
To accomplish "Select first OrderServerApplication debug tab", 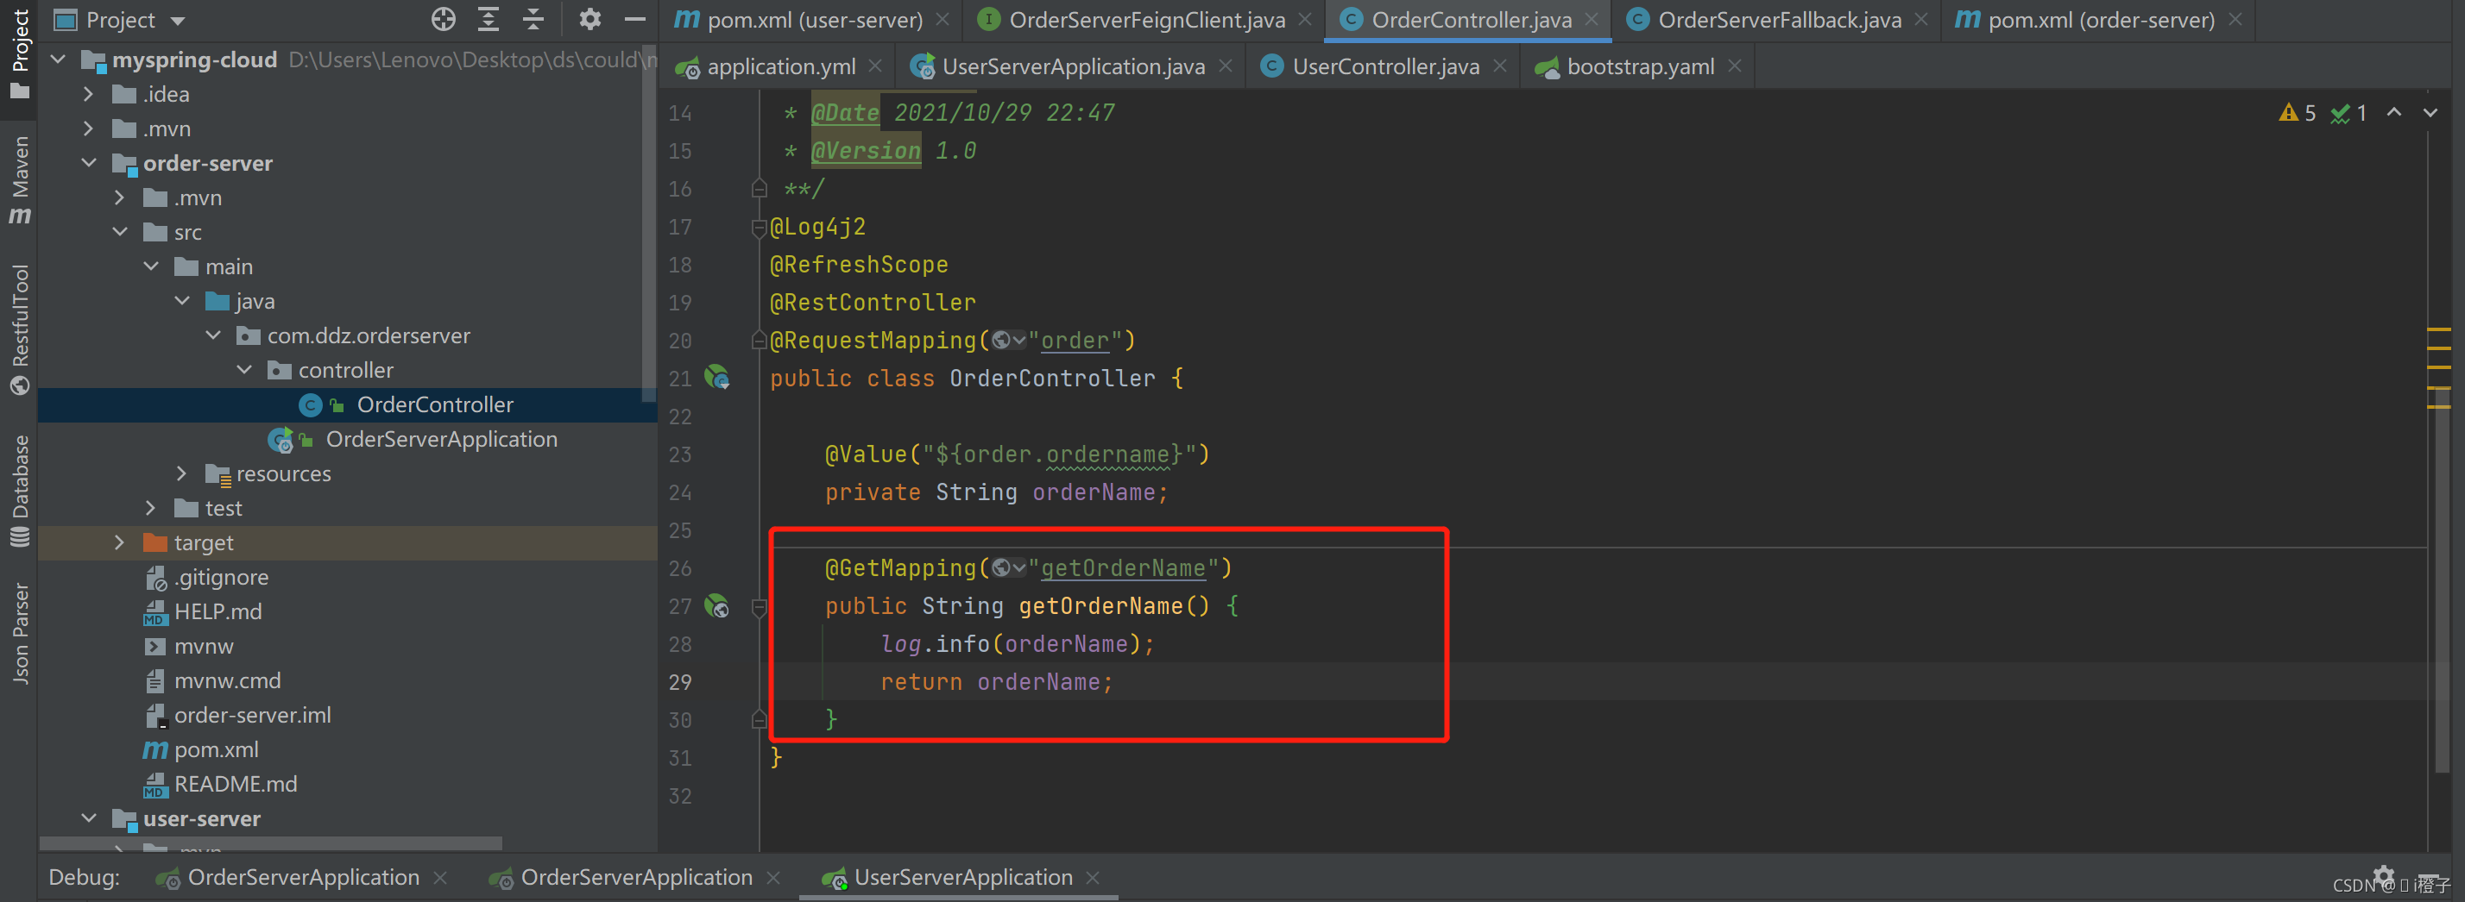I will (303, 877).
